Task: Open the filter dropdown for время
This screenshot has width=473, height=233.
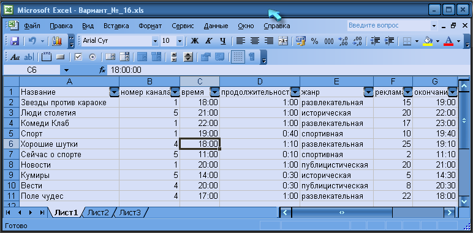Action: click(215, 92)
